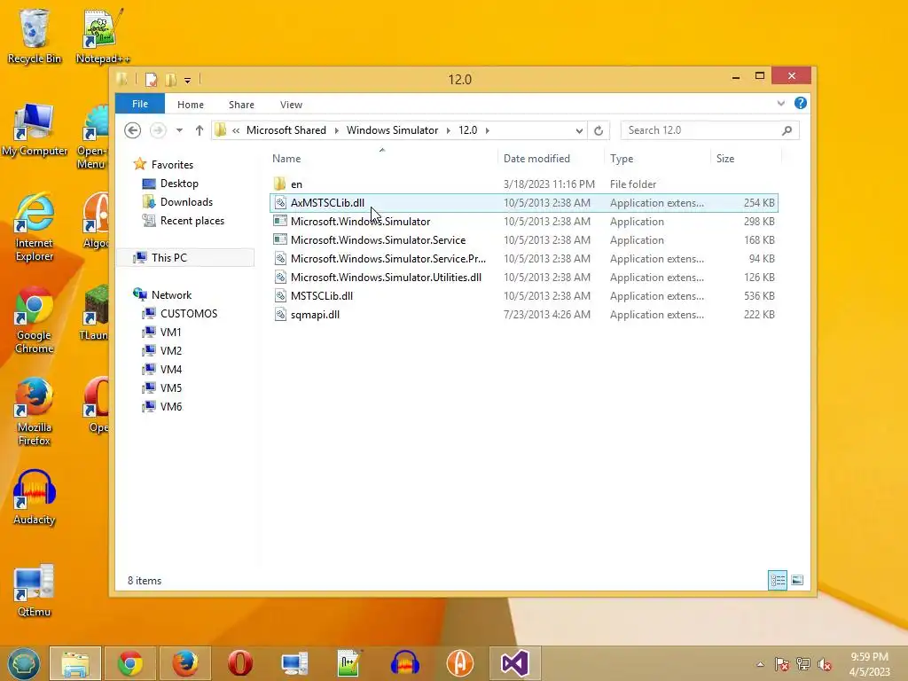This screenshot has height=681, width=908.
Task: Open the Quick Access Toolbar customize dropdown
Action: (x=188, y=80)
